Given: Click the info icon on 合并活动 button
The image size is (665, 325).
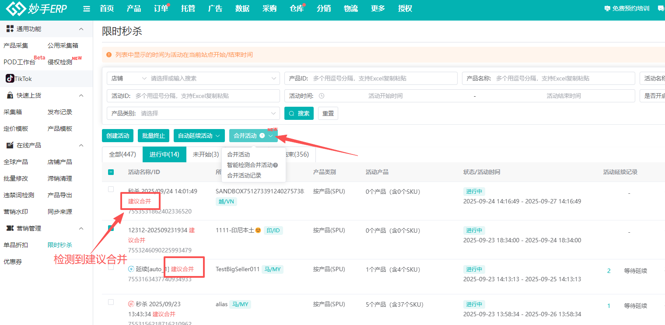Looking at the screenshot, I should 262,136.
